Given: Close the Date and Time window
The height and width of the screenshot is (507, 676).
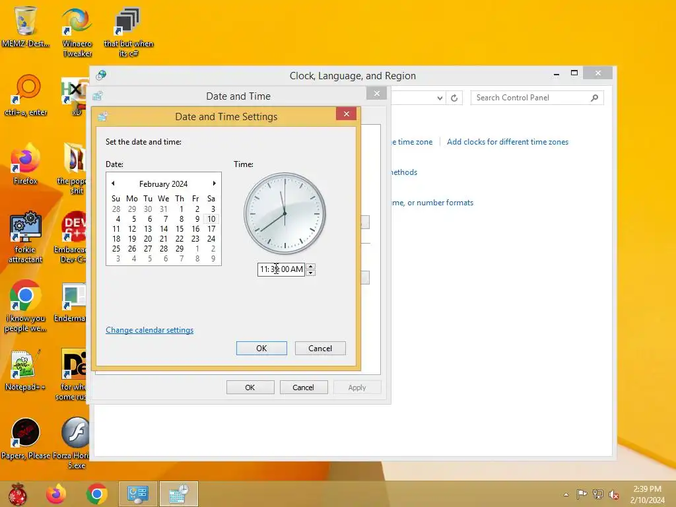Looking at the screenshot, I should click(x=377, y=94).
